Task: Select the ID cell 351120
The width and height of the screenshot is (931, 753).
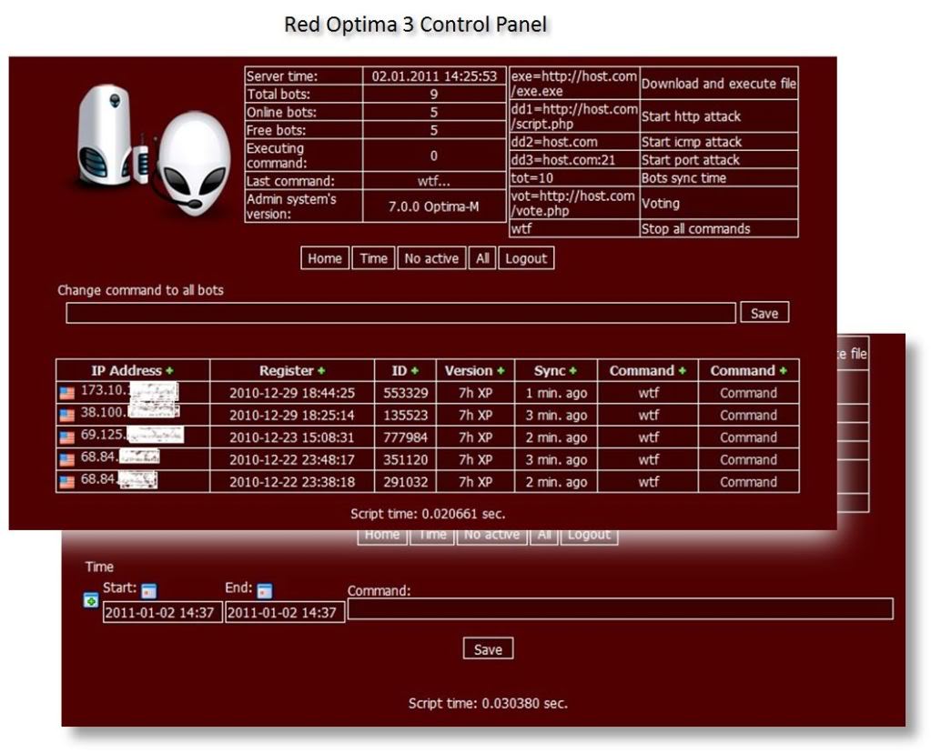Action: [406, 459]
